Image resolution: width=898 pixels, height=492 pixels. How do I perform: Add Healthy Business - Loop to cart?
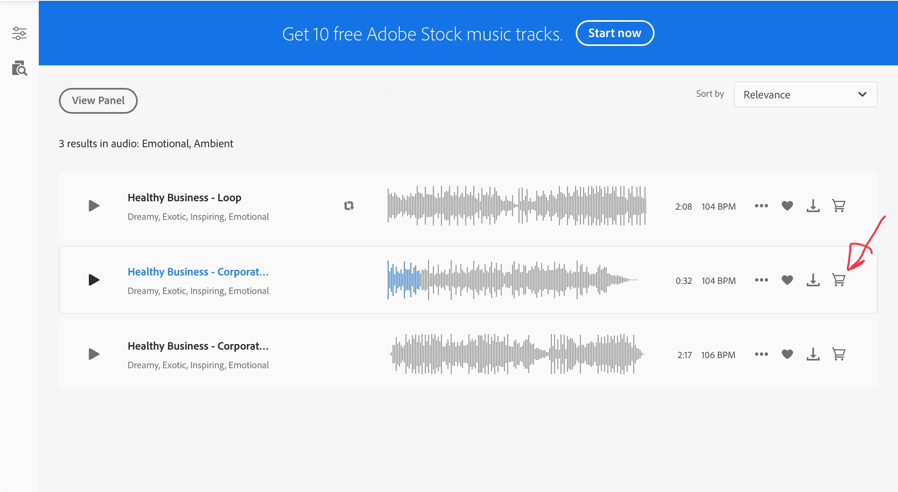point(839,206)
